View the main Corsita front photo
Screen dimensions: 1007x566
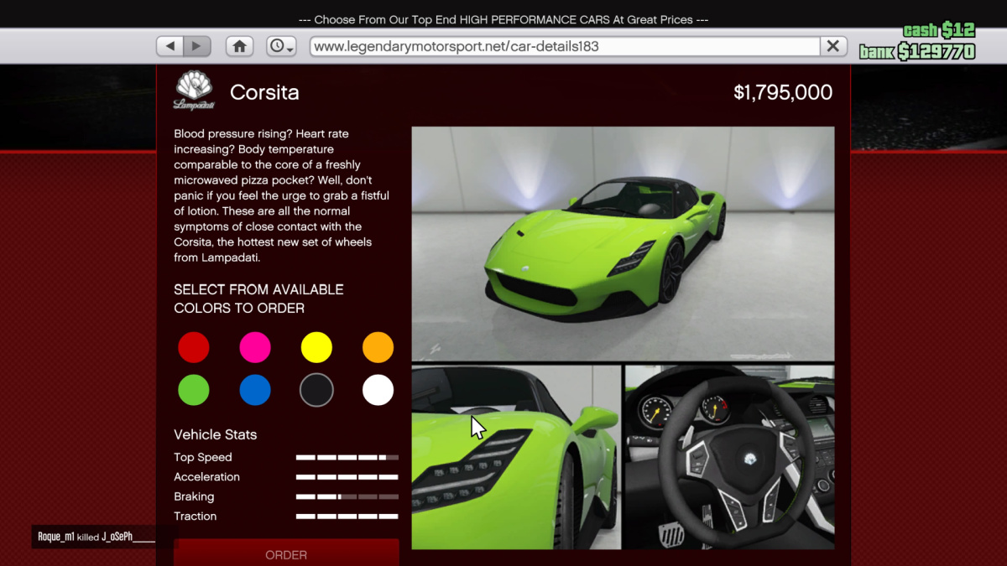(x=623, y=243)
